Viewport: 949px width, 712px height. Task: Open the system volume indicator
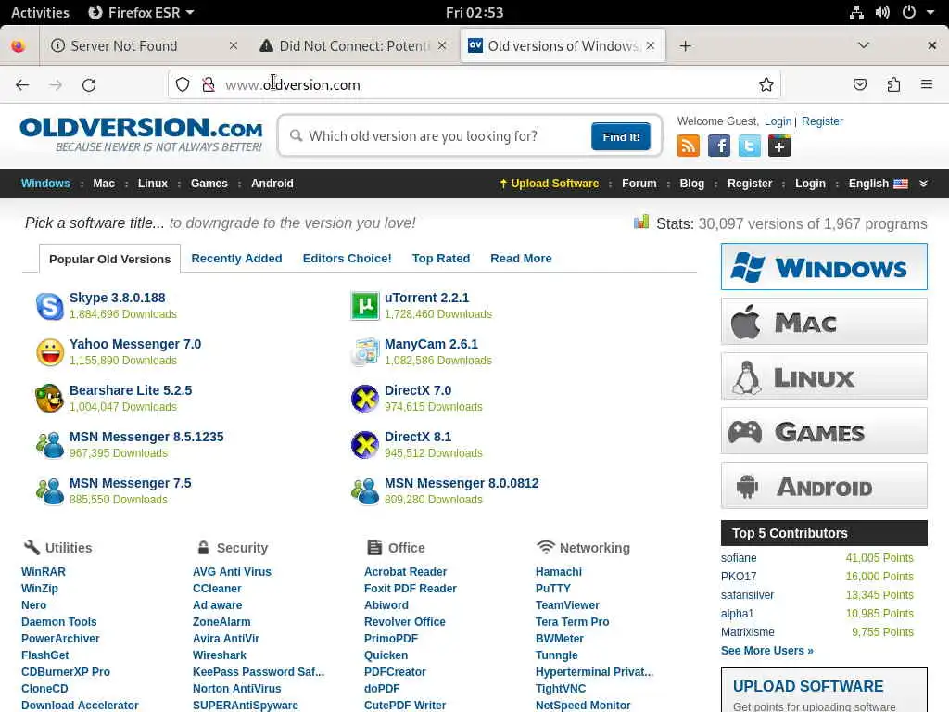pos(882,12)
